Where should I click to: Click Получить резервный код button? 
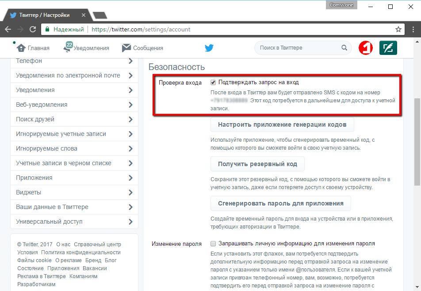click(x=257, y=163)
